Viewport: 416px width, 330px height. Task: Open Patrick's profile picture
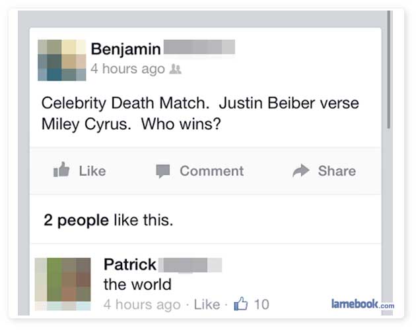point(61,283)
